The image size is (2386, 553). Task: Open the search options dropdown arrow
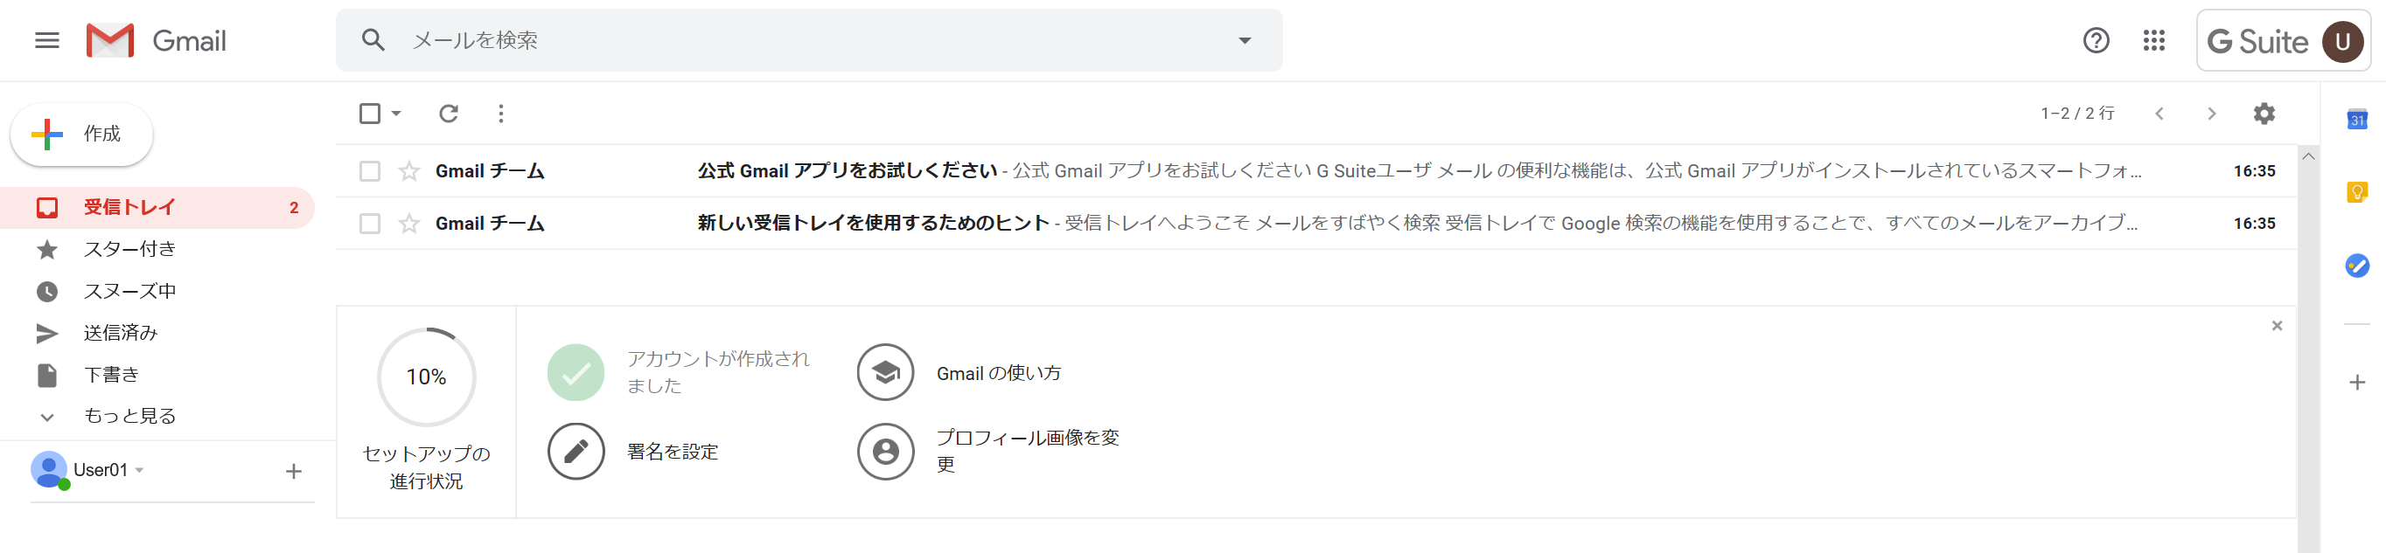1244,41
